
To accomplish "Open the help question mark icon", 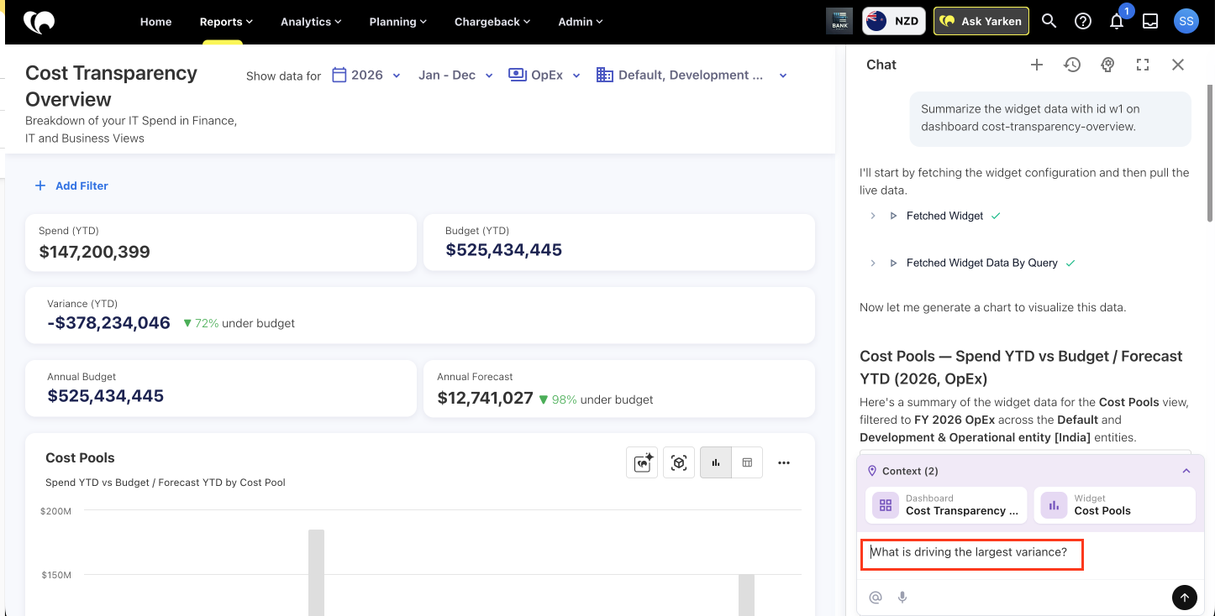I will point(1083,22).
